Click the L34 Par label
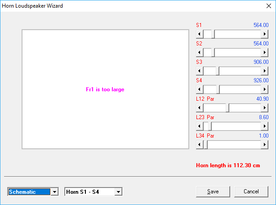 205,136
